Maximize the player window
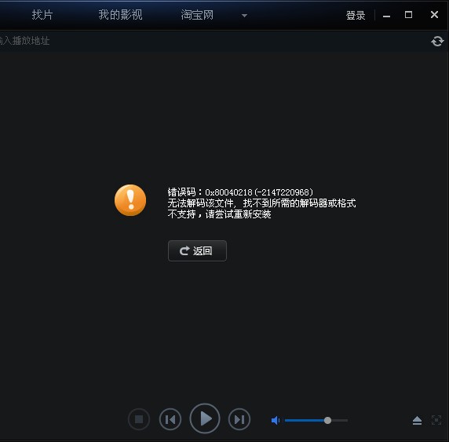449x442 pixels. [408, 14]
